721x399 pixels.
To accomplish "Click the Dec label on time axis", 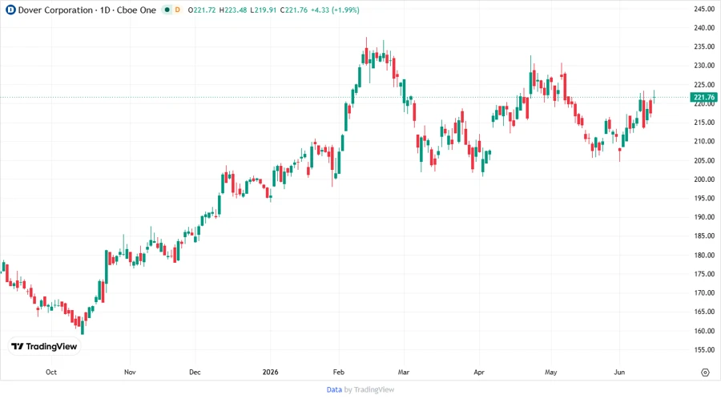I will click(195, 372).
